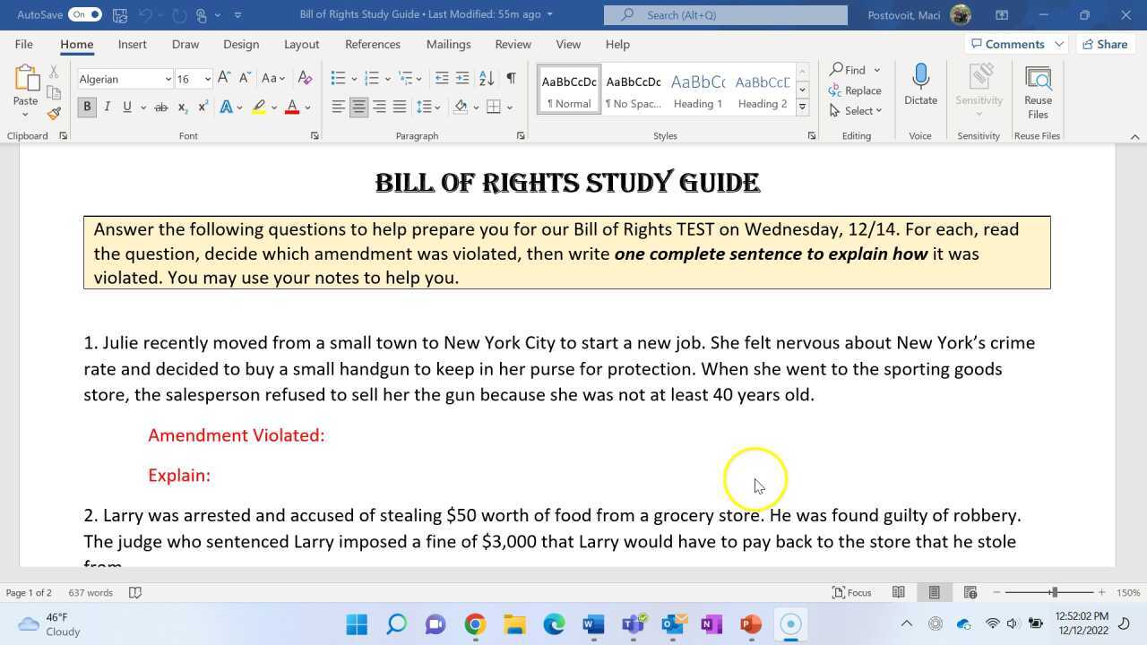Expand the bullet list options arrow

352,79
